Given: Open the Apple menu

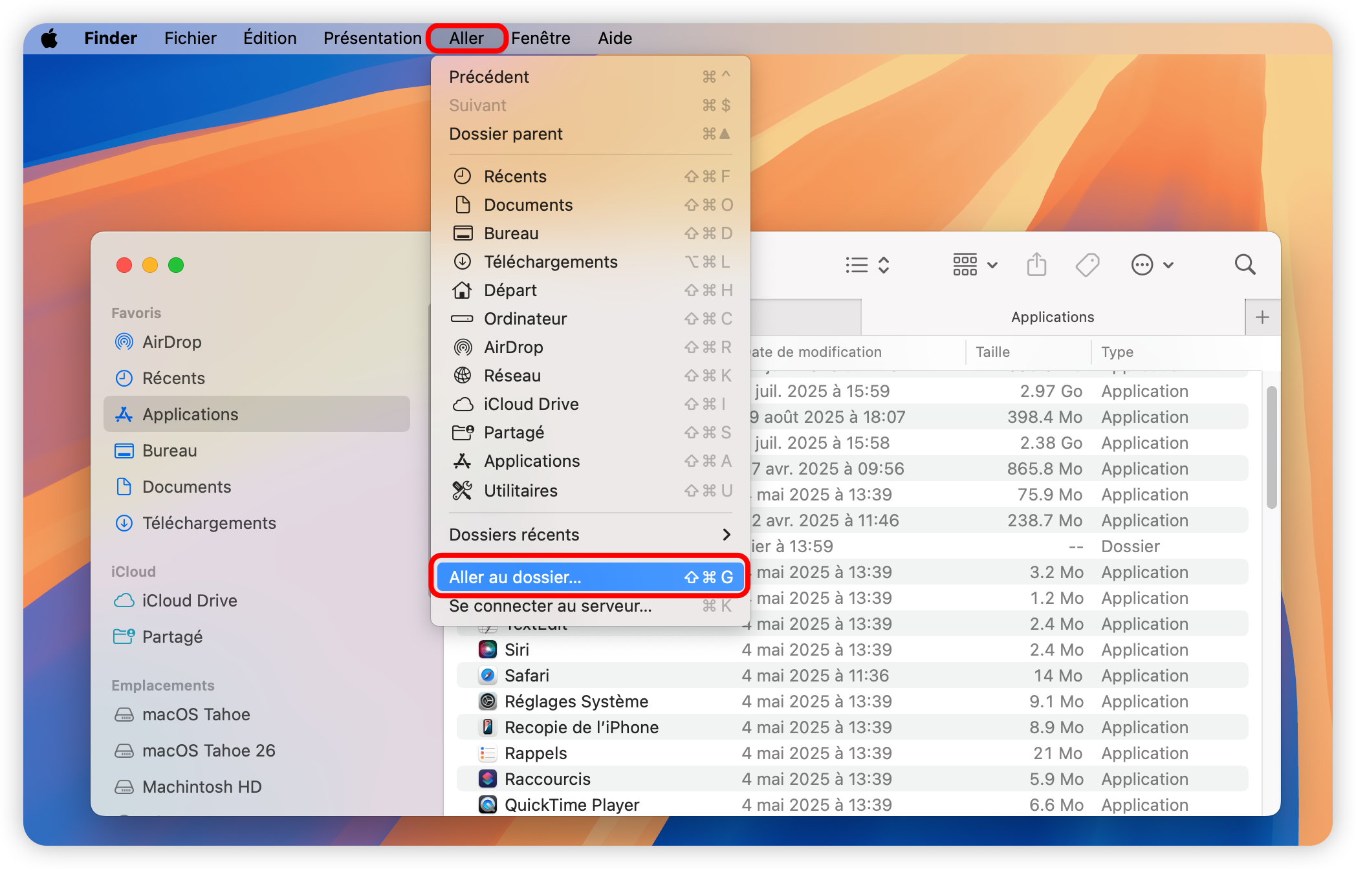Looking at the screenshot, I should click(x=50, y=38).
